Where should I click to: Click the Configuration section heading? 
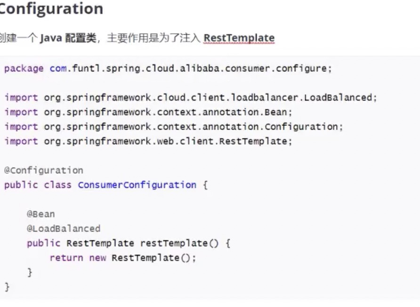pos(51,8)
